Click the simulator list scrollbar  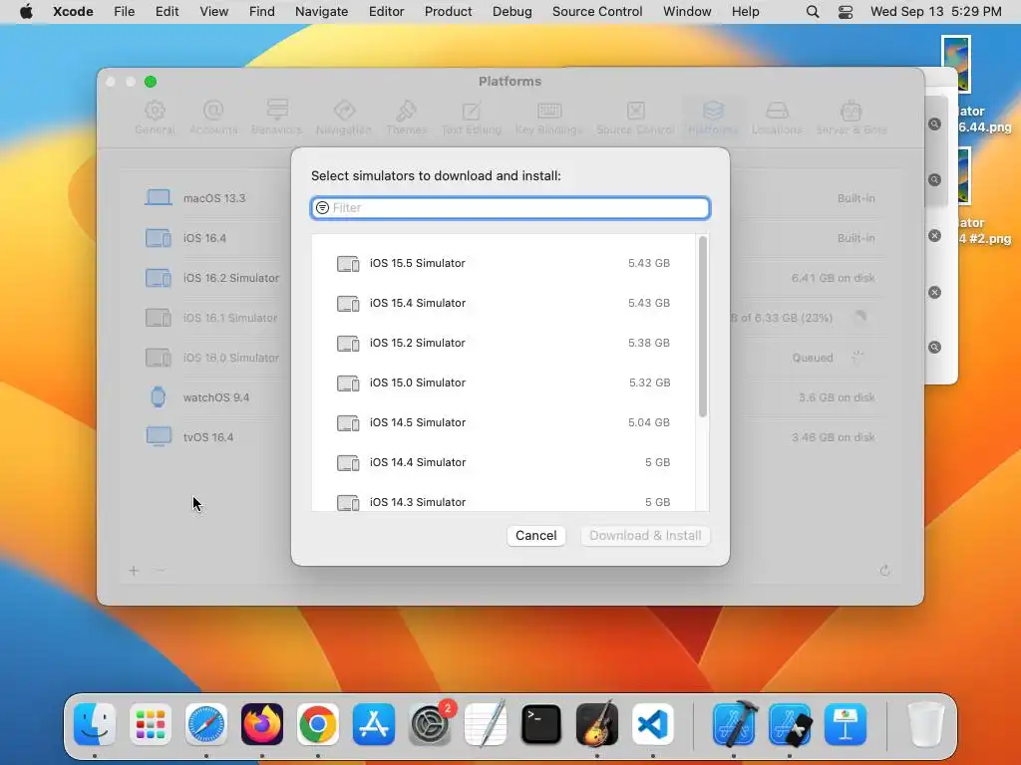point(703,327)
